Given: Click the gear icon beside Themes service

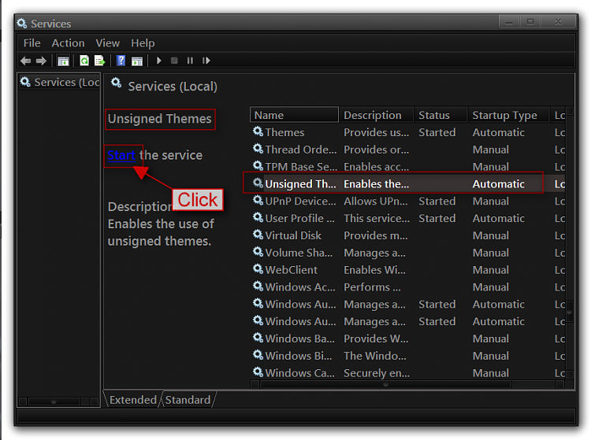Looking at the screenshot, I should coord(258,131).
